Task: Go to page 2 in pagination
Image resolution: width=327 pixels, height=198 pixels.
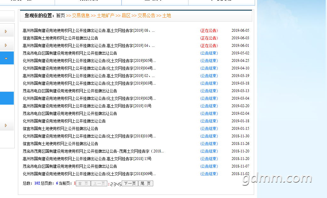Action: (112, 184)
